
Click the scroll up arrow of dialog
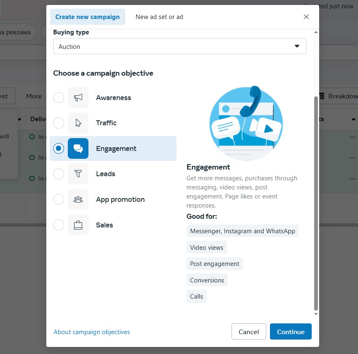[x=316, y=32]
